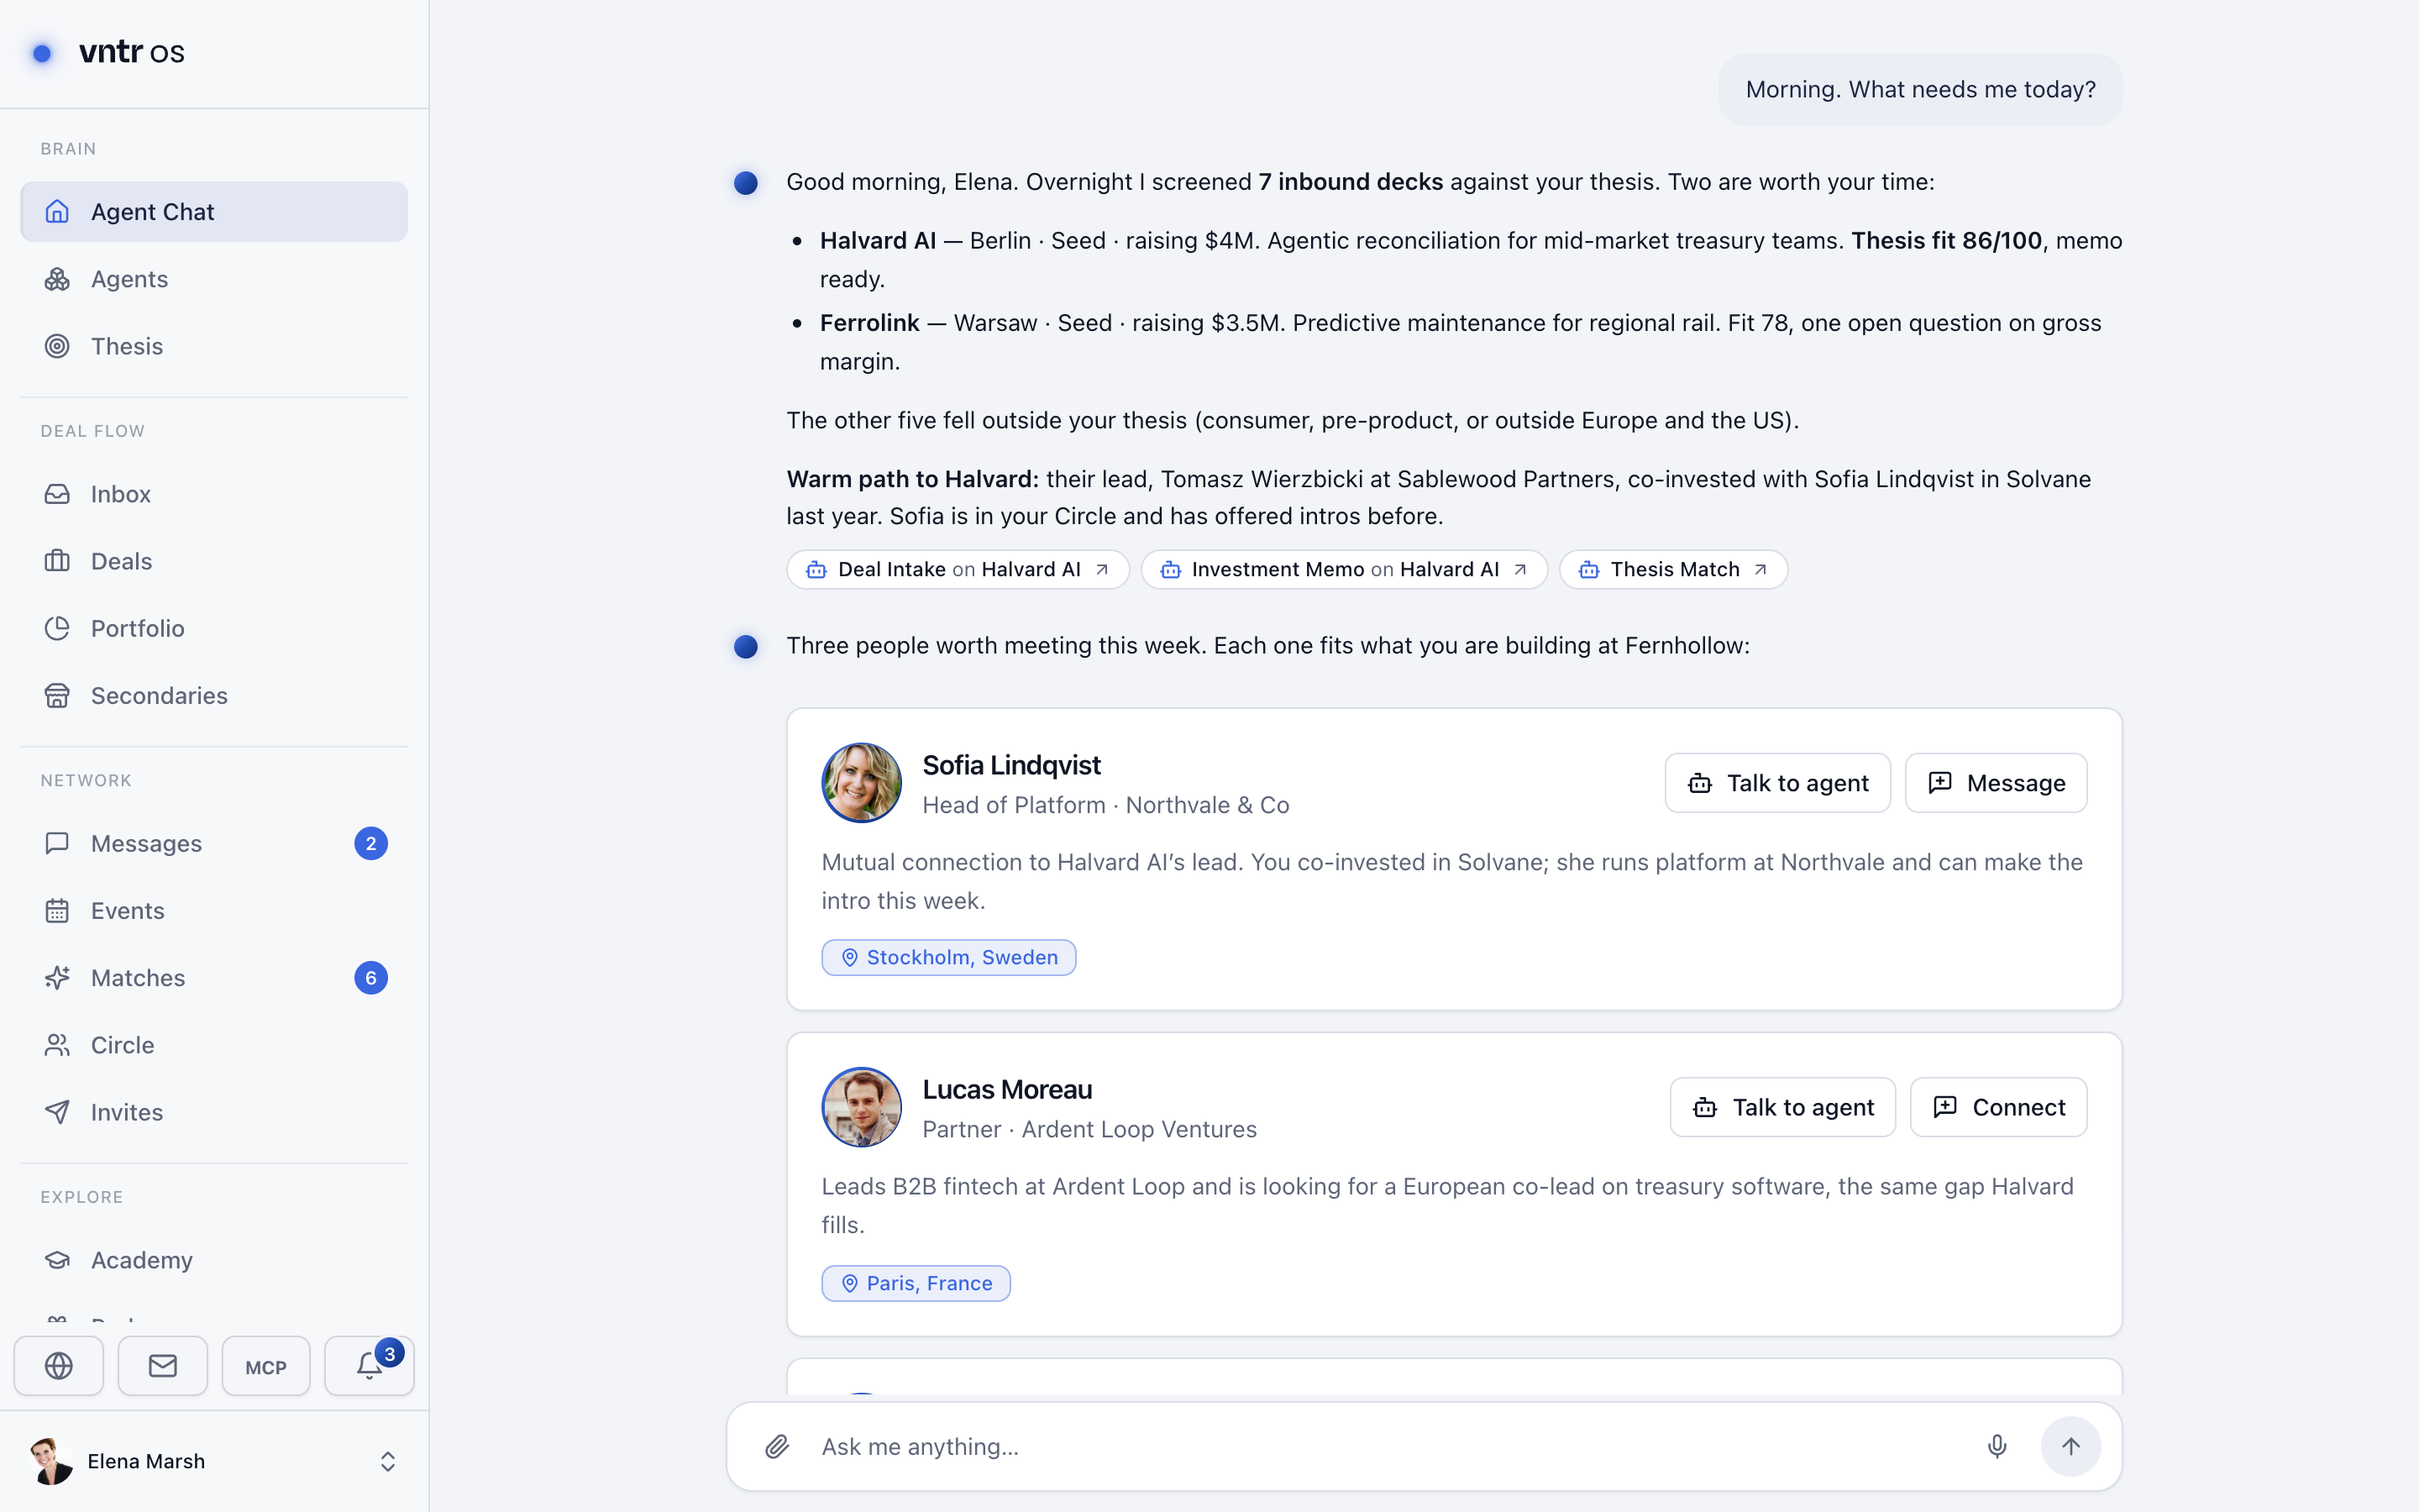The height and width of the screenshot is (1512, 2419).
Task: Open Deal Intake on Halvard AI chip
Action: (958, 570)
